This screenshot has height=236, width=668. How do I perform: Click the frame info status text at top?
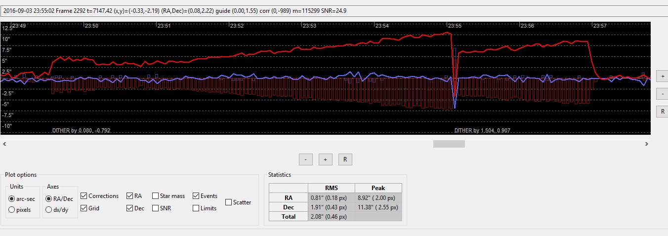[175, 10]
